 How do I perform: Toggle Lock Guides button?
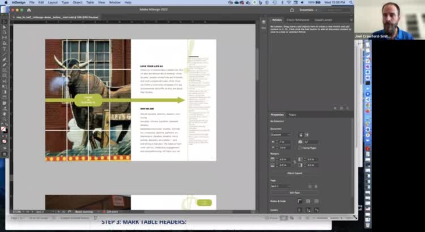(x=308, y=210)
